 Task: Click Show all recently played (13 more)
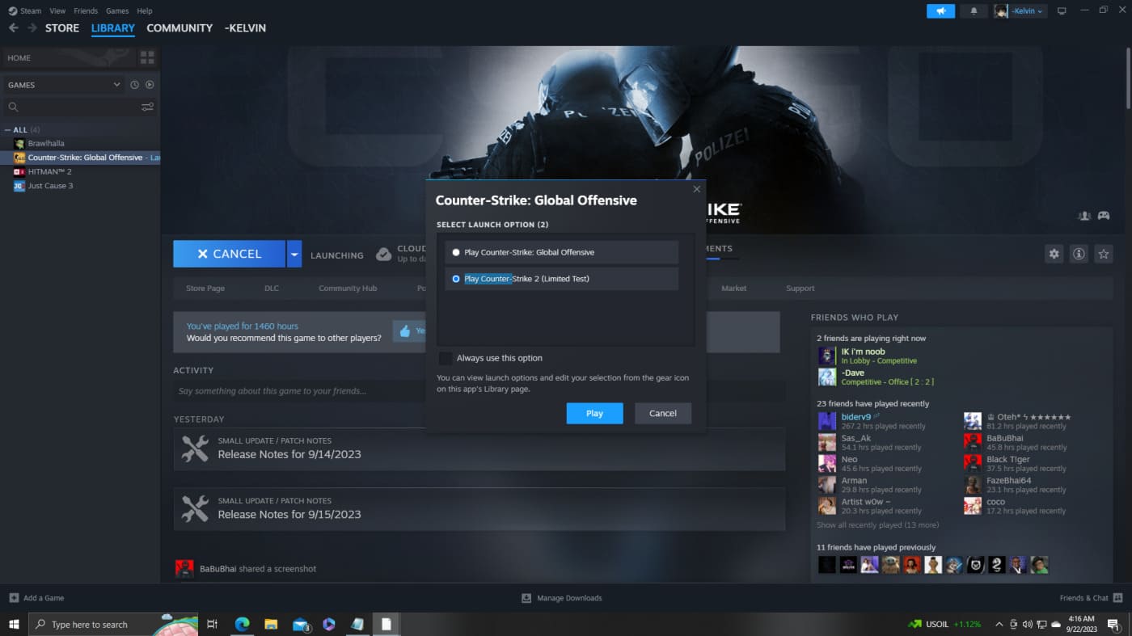[x=877, y=525]
